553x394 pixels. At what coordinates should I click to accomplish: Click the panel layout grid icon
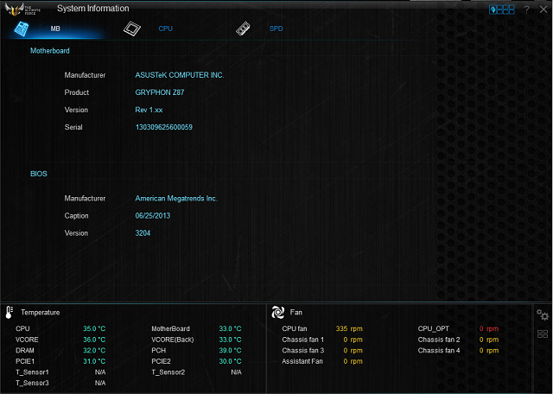pyautogui.click(x=543, y=334)
